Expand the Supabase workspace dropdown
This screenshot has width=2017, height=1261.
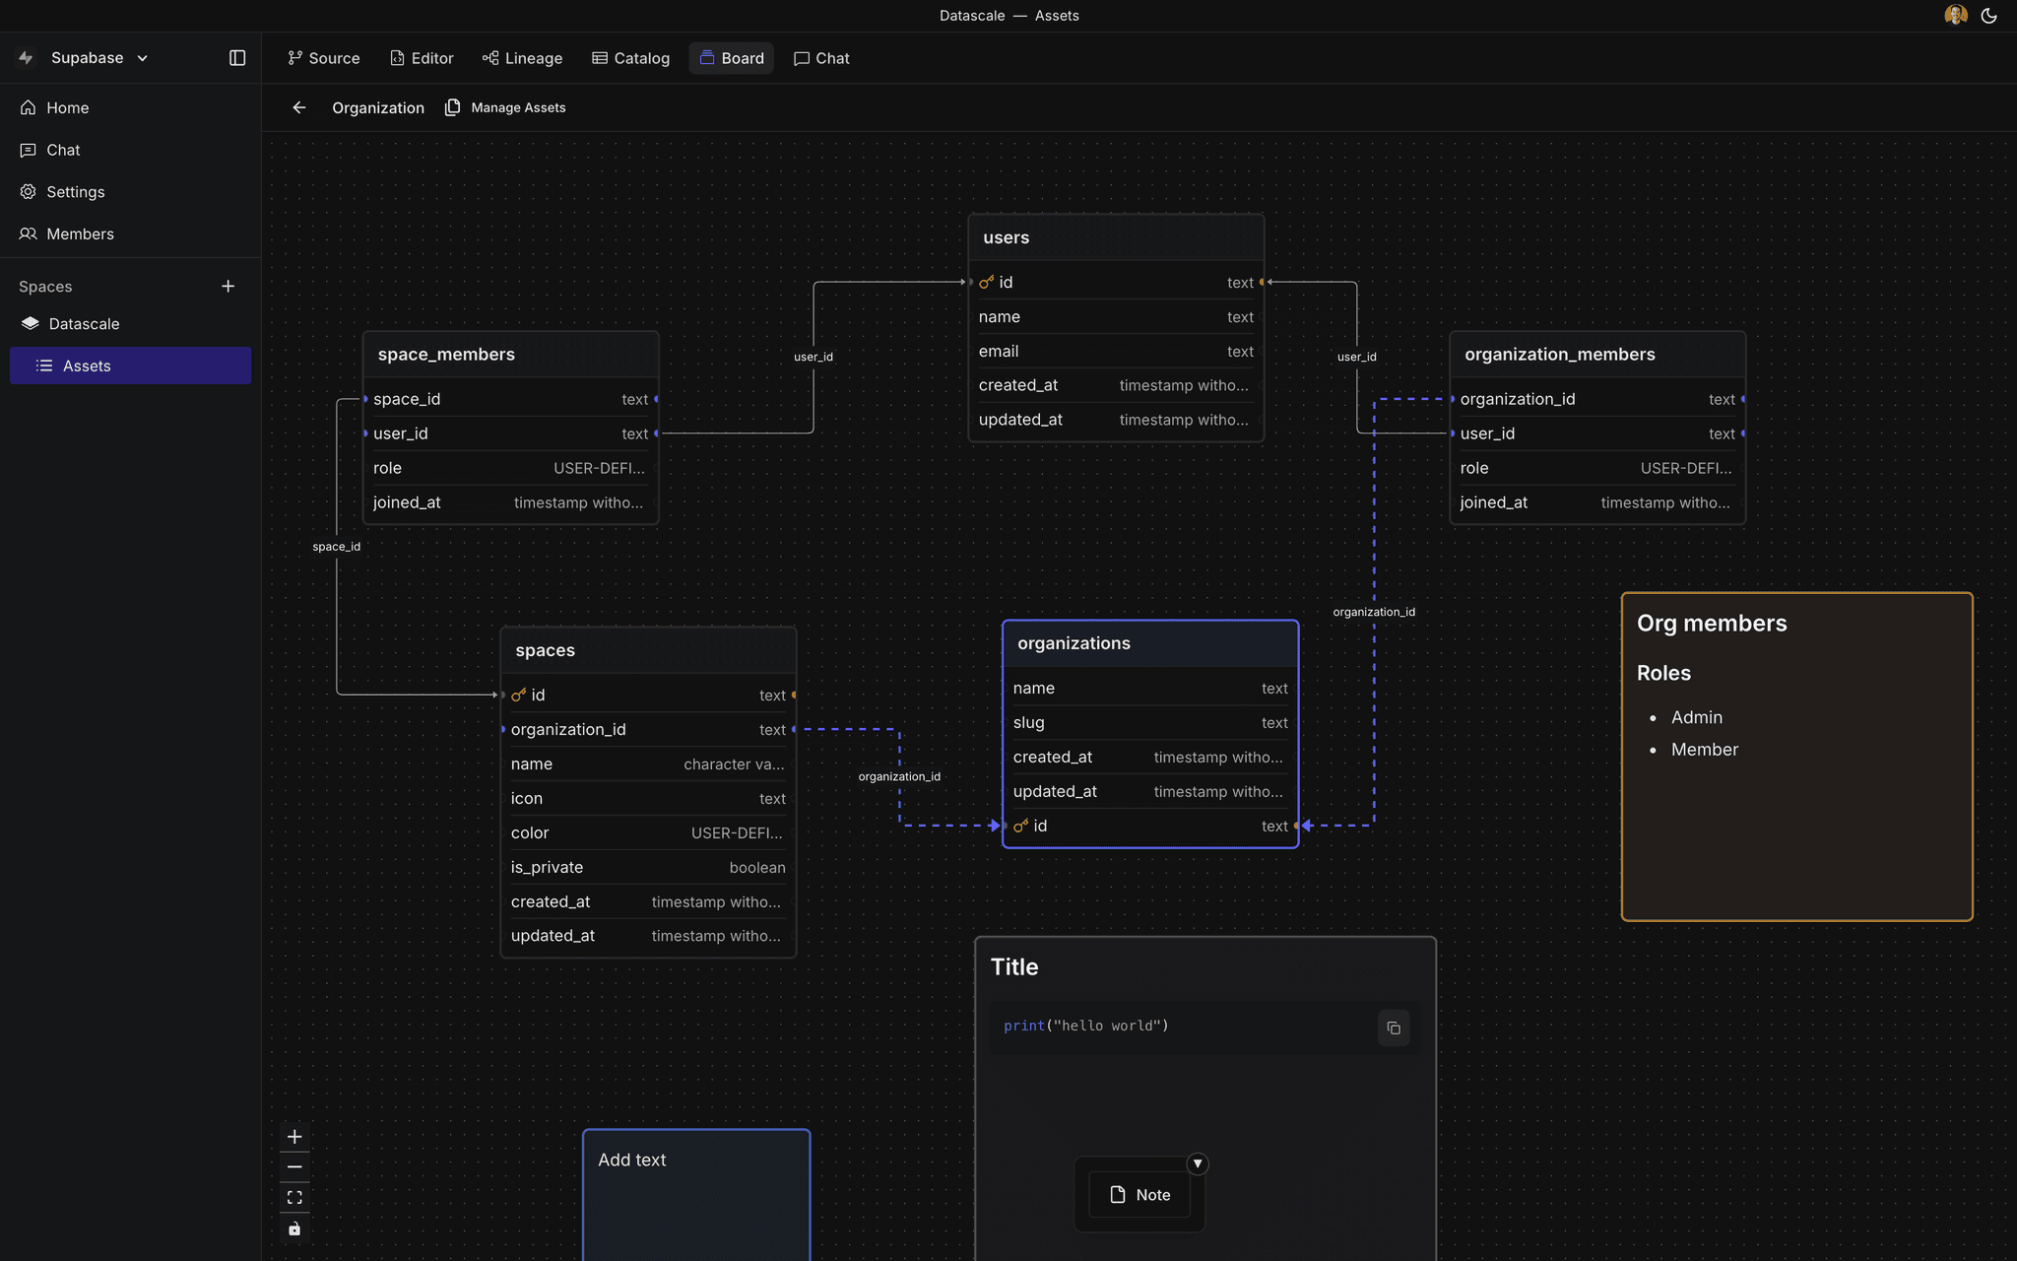pos(144,57)
